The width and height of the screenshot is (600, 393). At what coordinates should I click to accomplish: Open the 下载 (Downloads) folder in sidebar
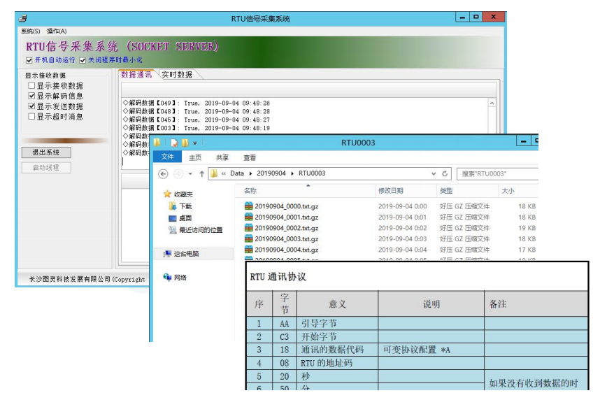(x=185, y=206)
